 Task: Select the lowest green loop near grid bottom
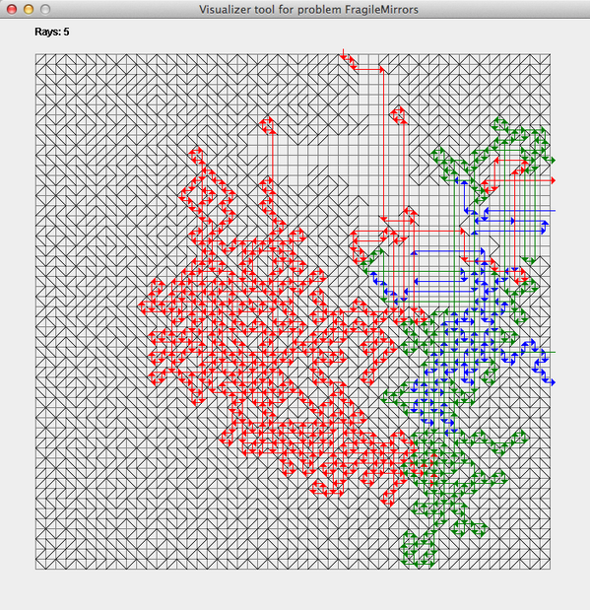point(418,549)
